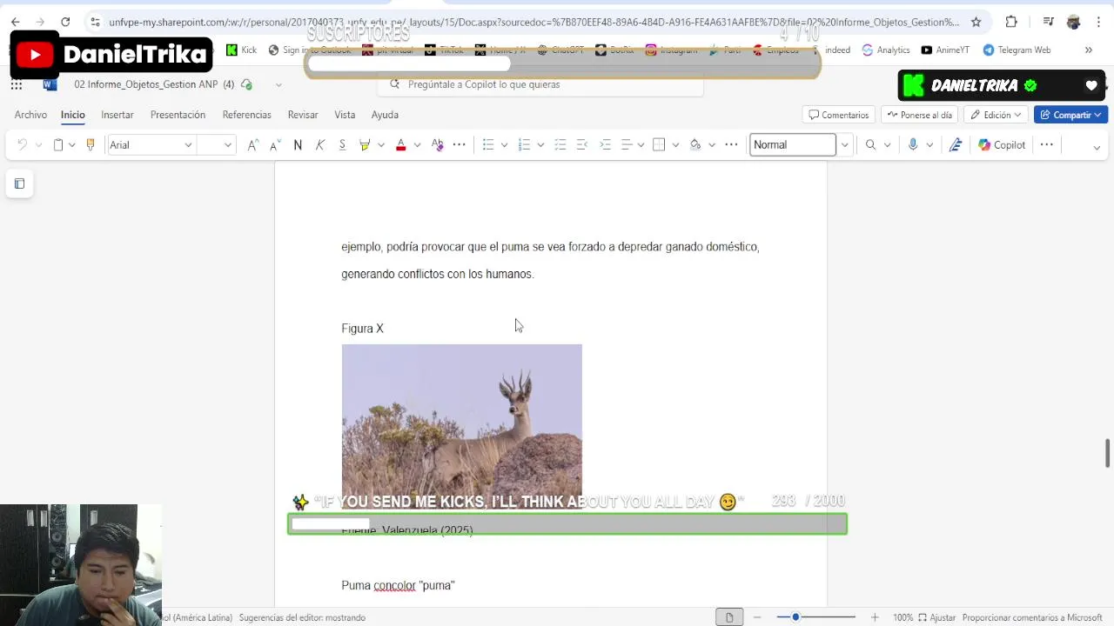The height and width of the screenshot is (626, 1114).
Task: Open the Kick bookmark
Action: [x=241, y=50]
